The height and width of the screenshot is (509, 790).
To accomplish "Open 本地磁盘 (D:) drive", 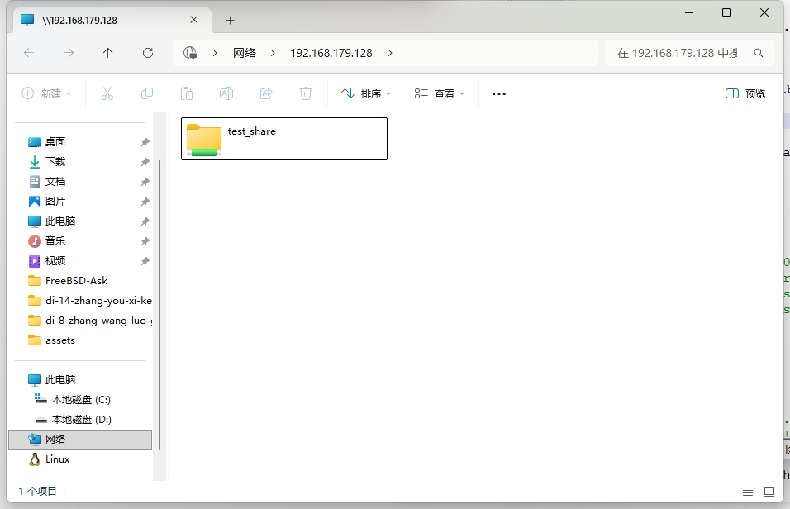I will pos(80,420).
